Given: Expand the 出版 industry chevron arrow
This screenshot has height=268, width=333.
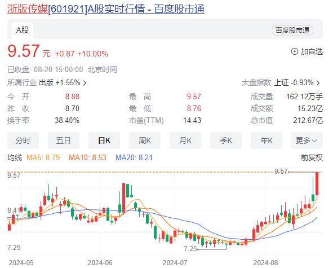Looking at the screenshot, I should [85, 83].
